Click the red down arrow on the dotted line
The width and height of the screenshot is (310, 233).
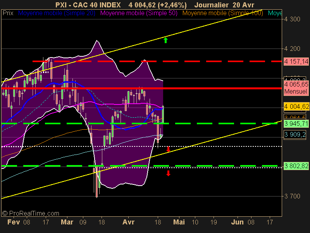coord(168,149)
